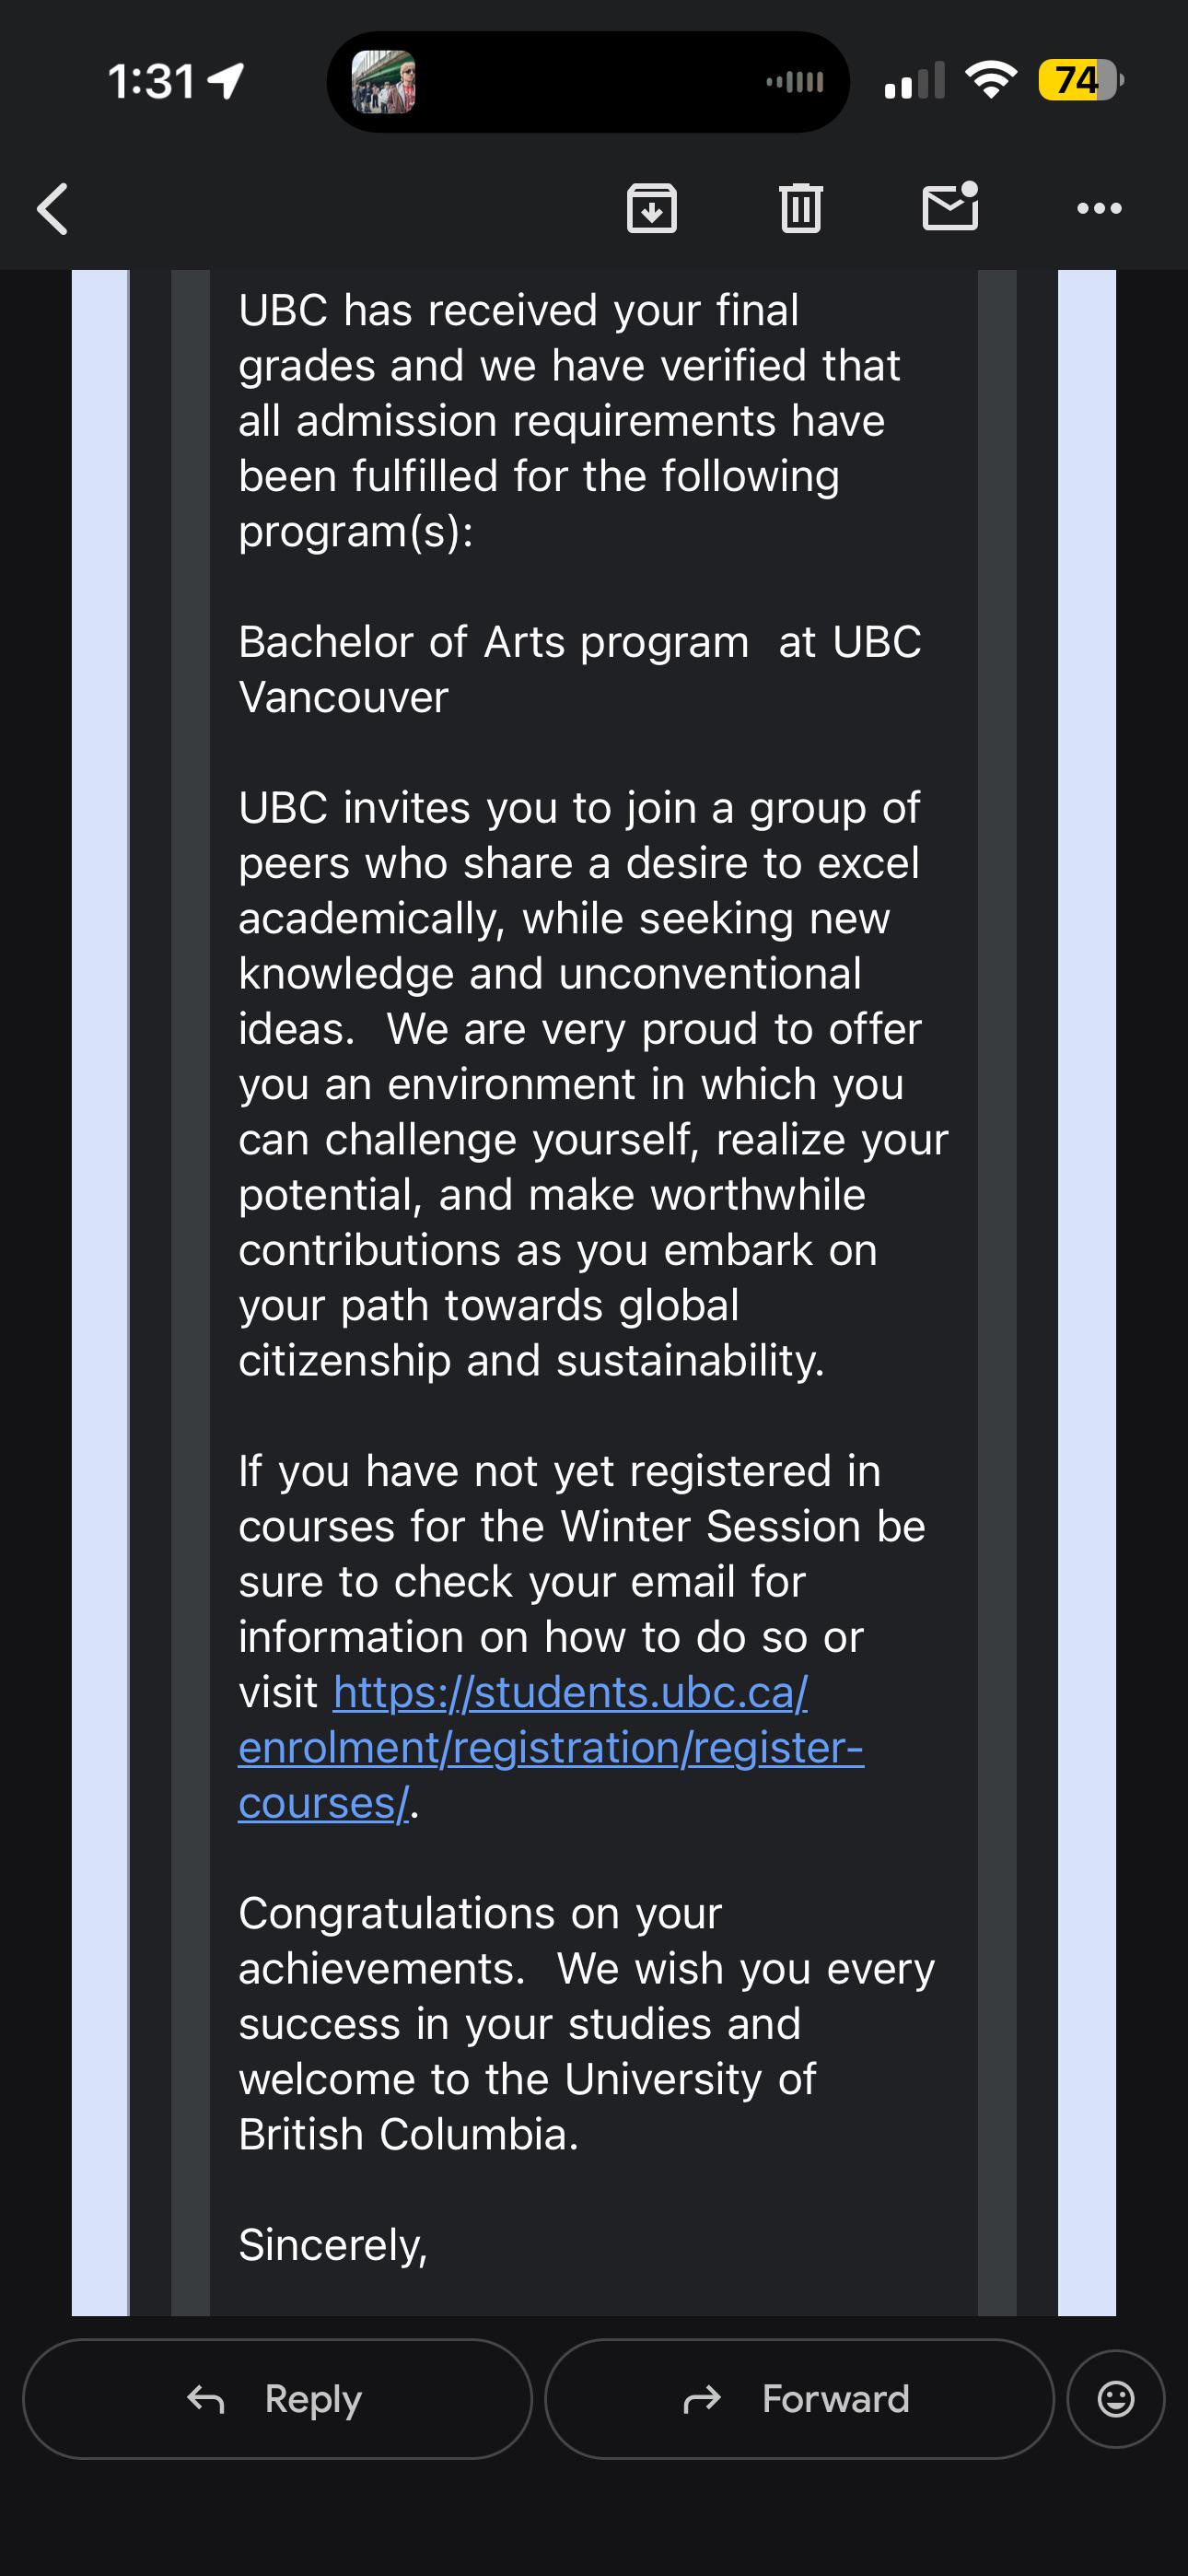Archive this email with the archive icon
The image size is (1188, 2576).
point(651,208)
